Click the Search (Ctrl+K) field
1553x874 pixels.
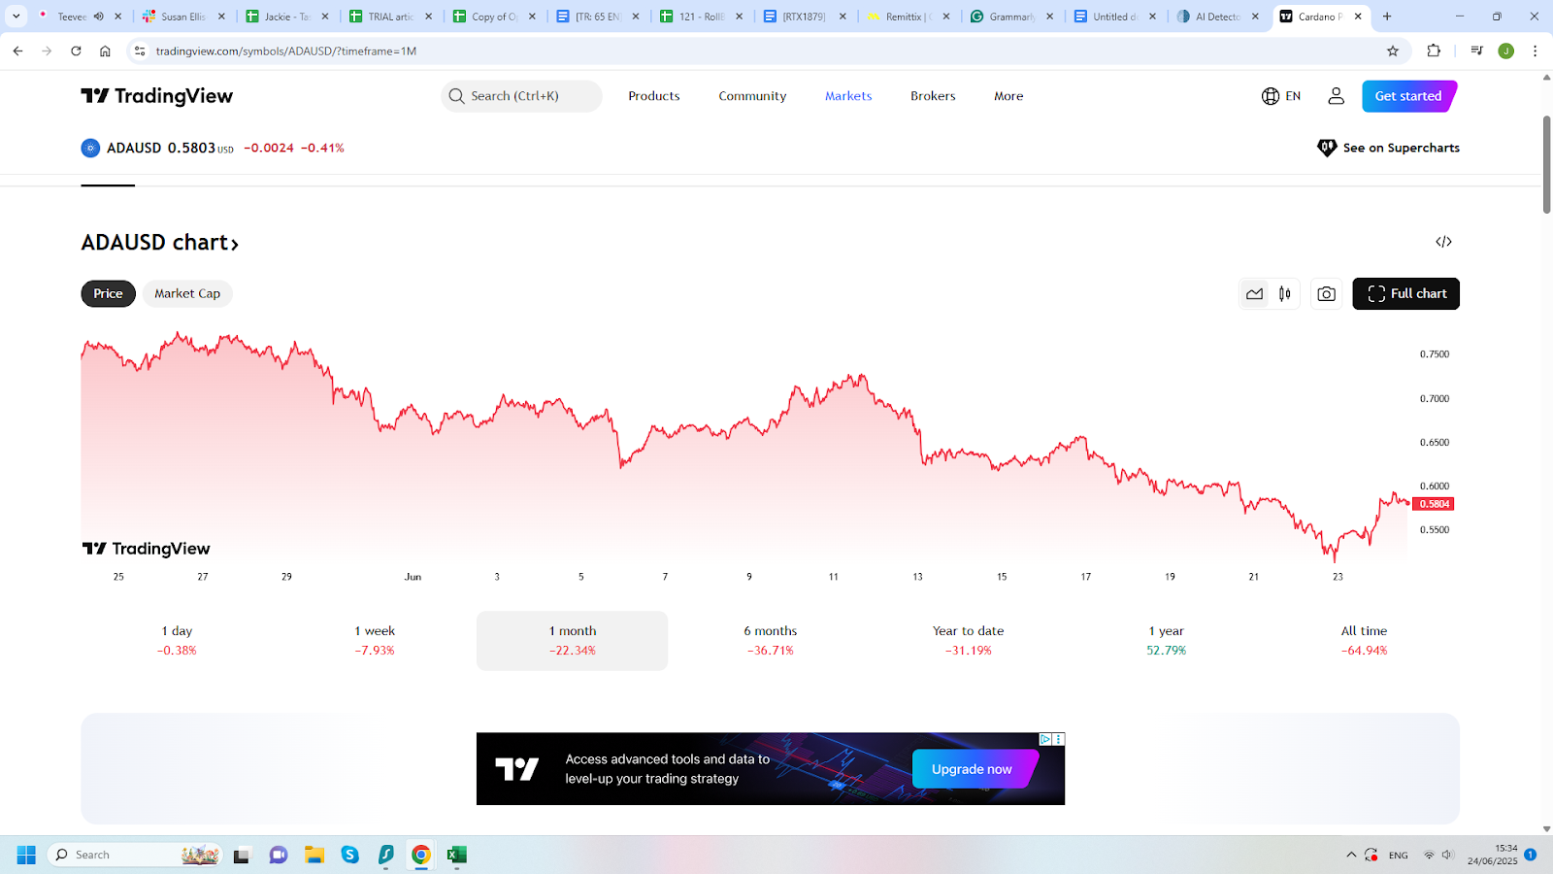[521, 96]
